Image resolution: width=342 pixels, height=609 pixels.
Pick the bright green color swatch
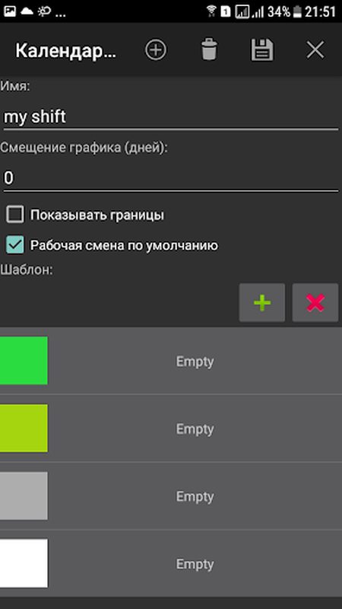[24, 360]
